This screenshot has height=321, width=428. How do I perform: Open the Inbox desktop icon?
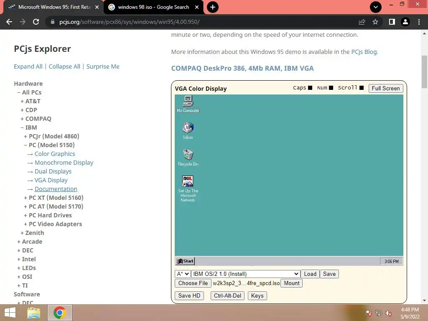tap(188, 130)
